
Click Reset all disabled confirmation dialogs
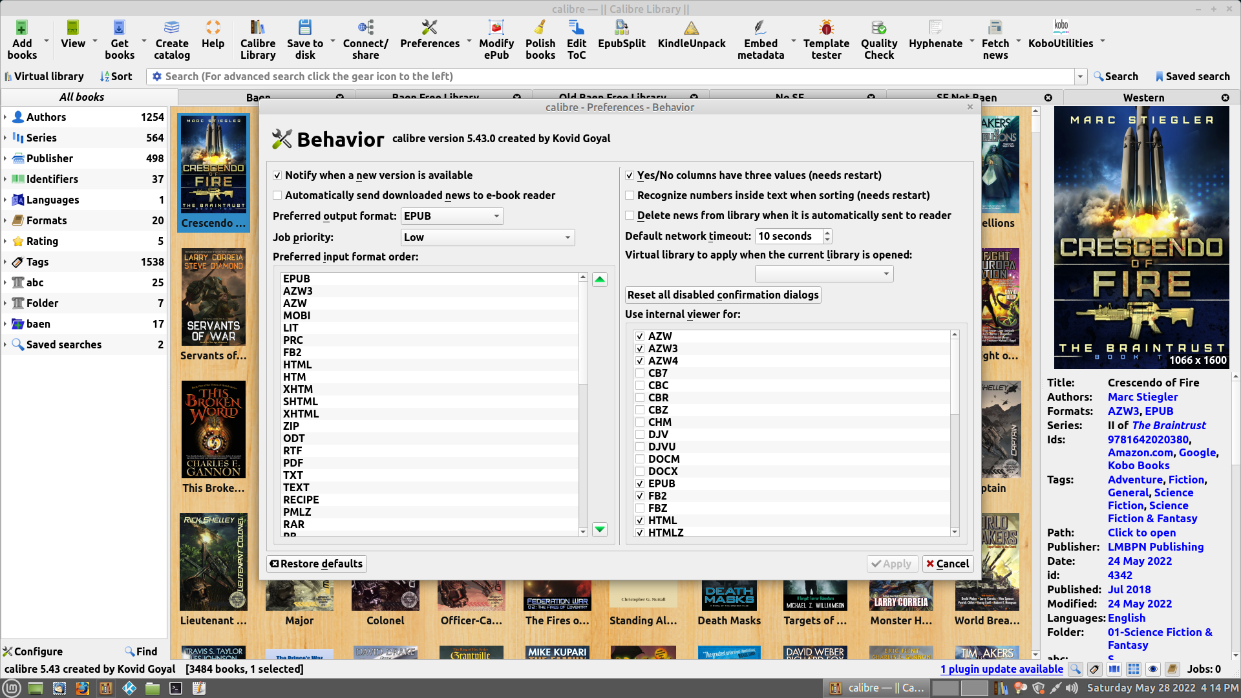click(723, 295)
